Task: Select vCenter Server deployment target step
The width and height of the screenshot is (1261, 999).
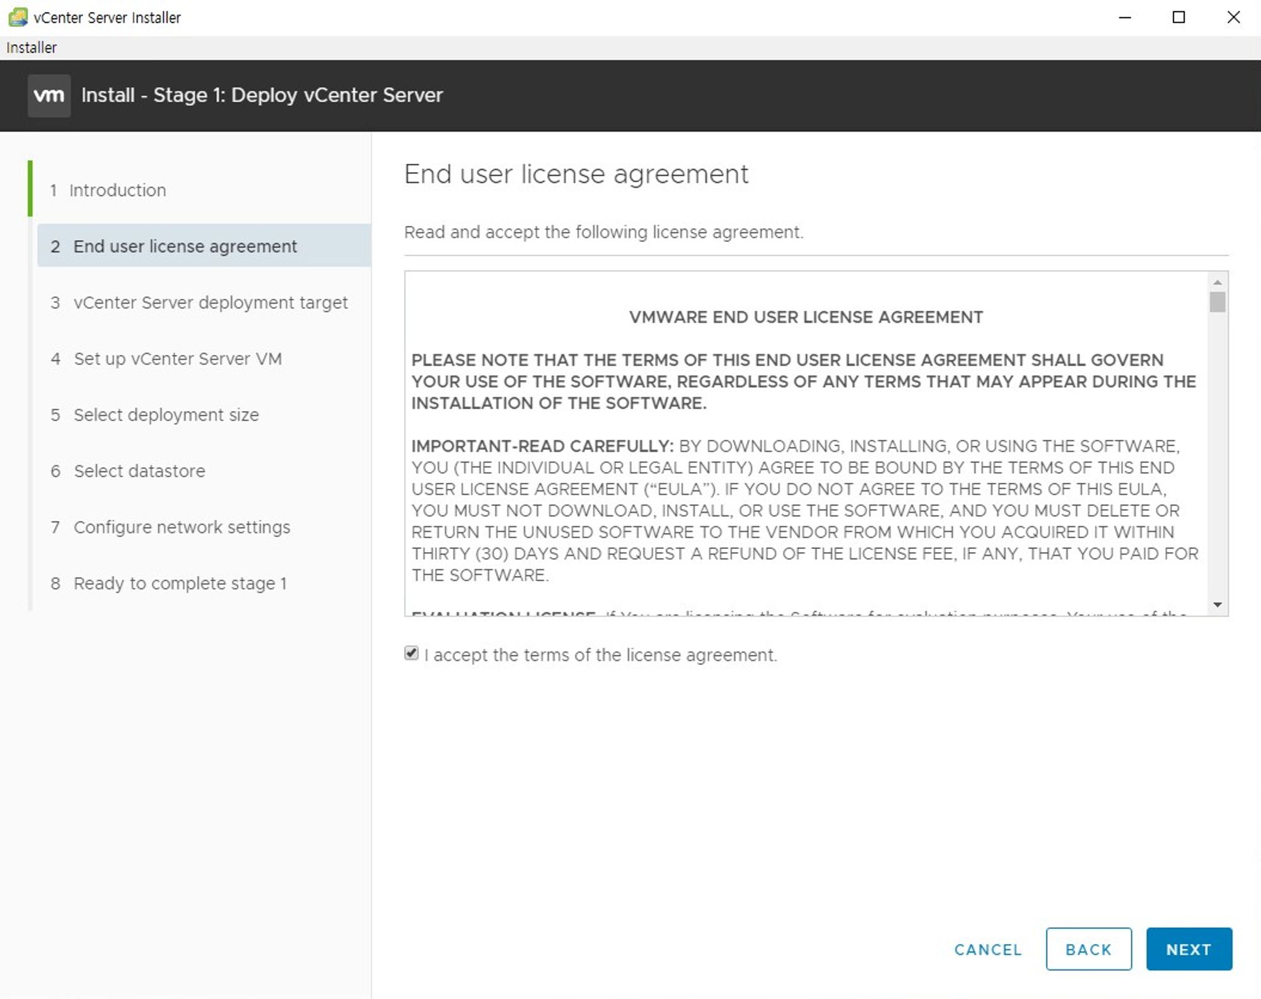Action: point(210,303)
